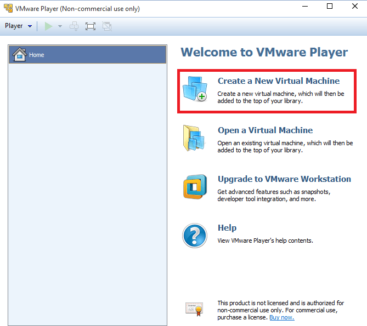
Task: Click the green Power On play button
Action: tap(48, 26)
